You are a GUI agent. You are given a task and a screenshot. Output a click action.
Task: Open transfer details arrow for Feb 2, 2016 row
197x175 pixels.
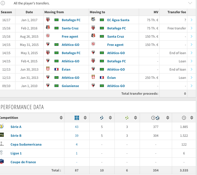click(191, 28)
